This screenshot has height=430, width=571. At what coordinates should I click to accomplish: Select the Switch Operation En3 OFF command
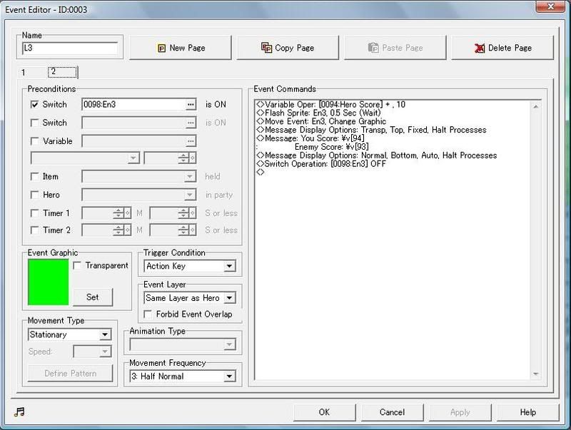click(x=320, y=164)
